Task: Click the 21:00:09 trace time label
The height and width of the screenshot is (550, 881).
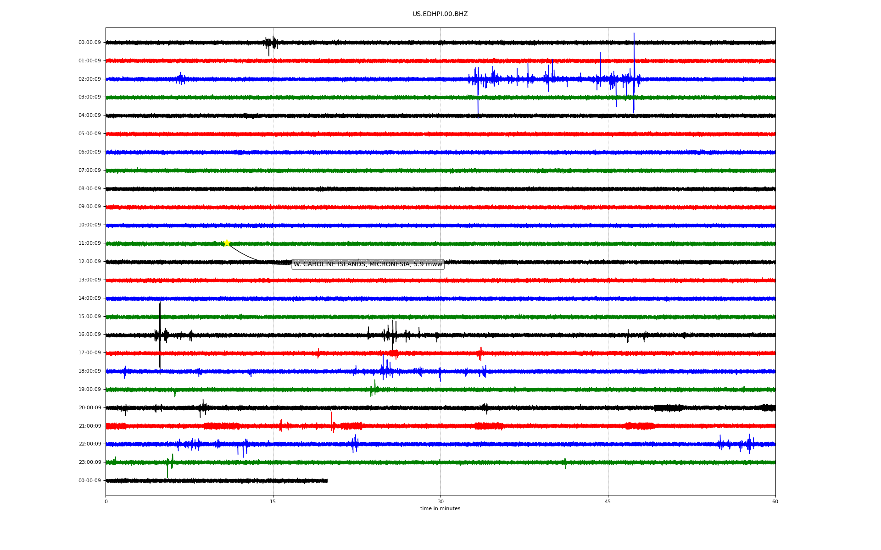Action: [89, 426]
